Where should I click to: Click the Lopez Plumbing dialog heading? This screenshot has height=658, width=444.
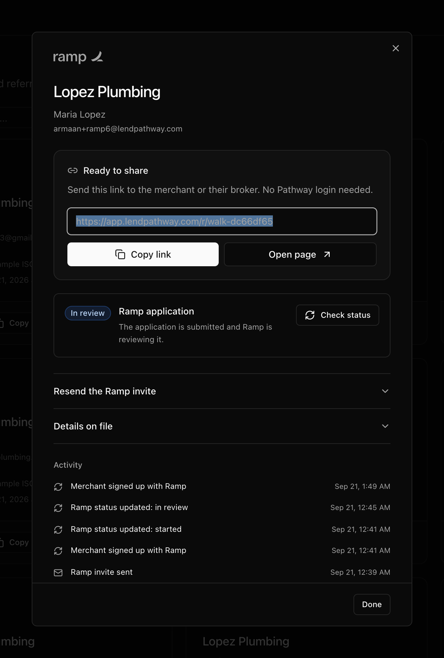pyautogui.click(x=107, y=92)
